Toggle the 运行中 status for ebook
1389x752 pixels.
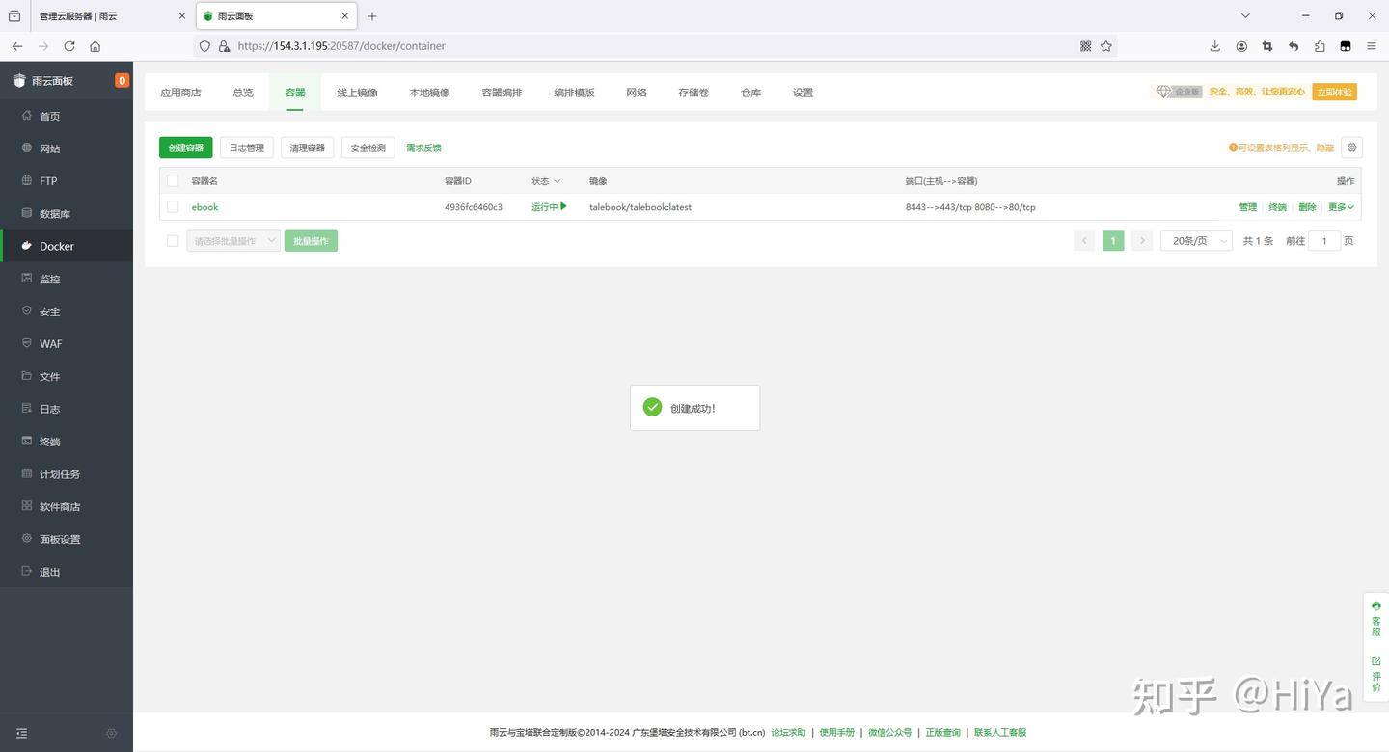click(x=549, y=207)
